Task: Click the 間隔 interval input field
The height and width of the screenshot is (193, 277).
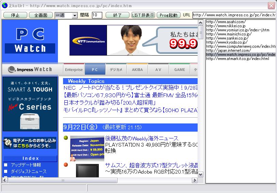Action: pyautogui.click(x=97, y=15)
